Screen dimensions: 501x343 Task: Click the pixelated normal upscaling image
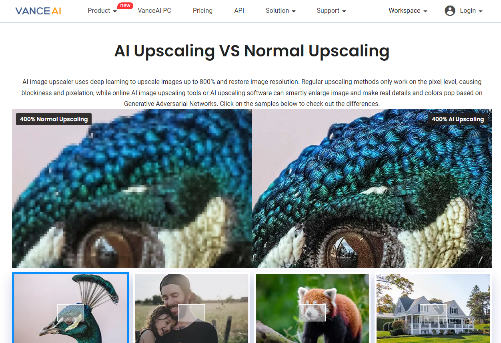point(132,188)
